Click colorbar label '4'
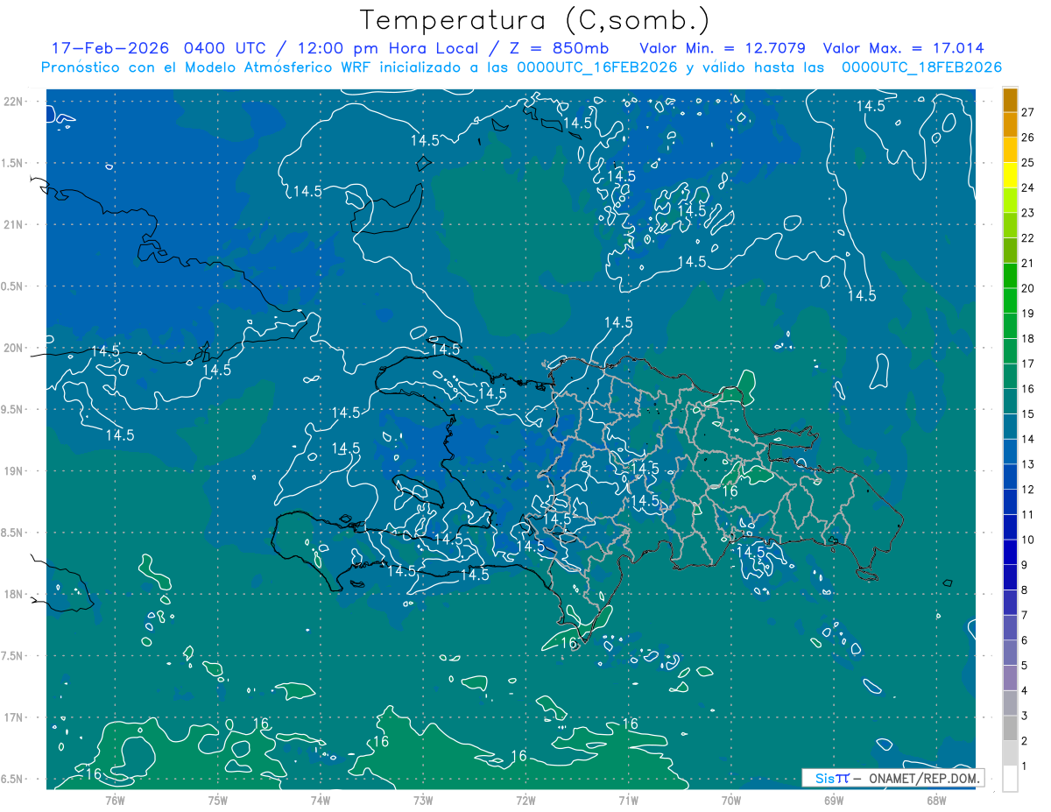The height and width of the screenshot is (812, 1051). 1026,691
